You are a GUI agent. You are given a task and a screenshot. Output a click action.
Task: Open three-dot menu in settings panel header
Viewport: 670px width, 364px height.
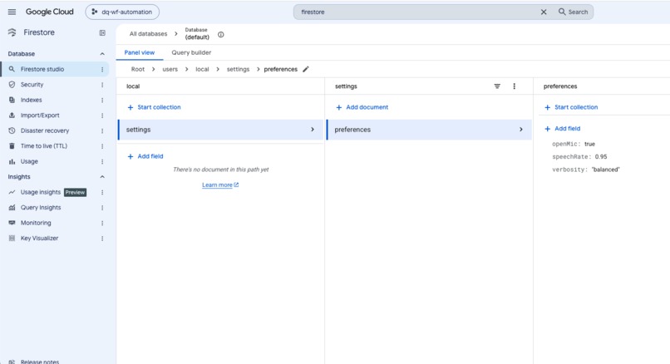pos(514,86)
